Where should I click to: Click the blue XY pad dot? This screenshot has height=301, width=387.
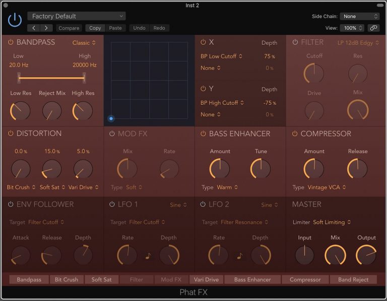[111, 118]
